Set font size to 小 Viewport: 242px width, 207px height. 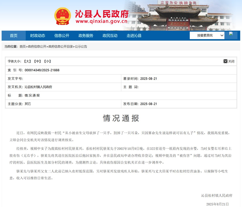(x=48, y=61)
